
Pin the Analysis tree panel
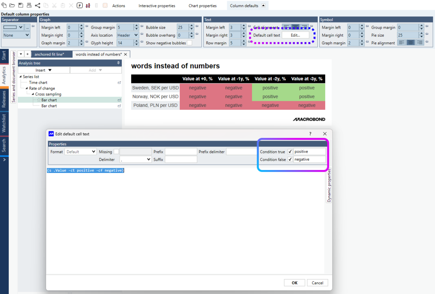[x=118, y=63]
